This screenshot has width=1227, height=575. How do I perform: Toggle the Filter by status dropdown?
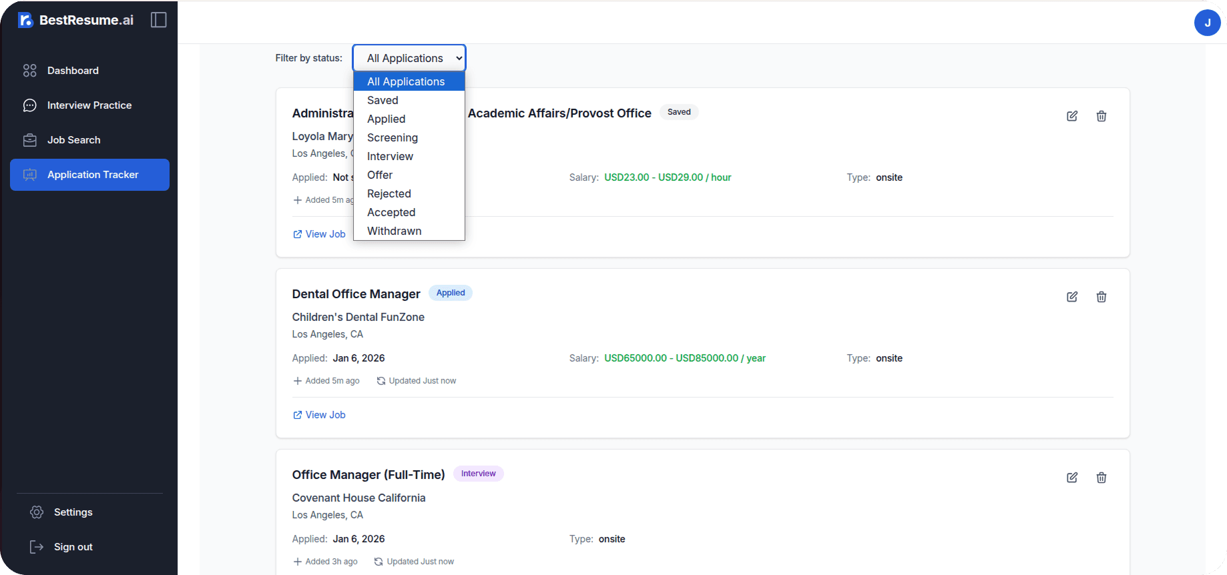point(409,58)
